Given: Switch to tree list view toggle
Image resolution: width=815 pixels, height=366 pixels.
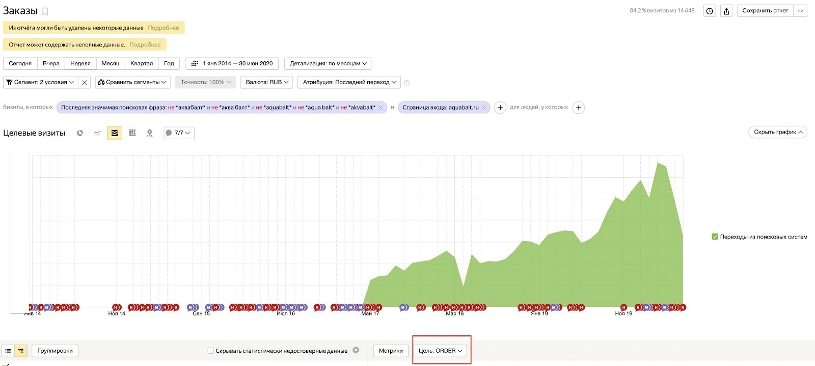Looking at the screenshot, I should [x=20, y=351].
